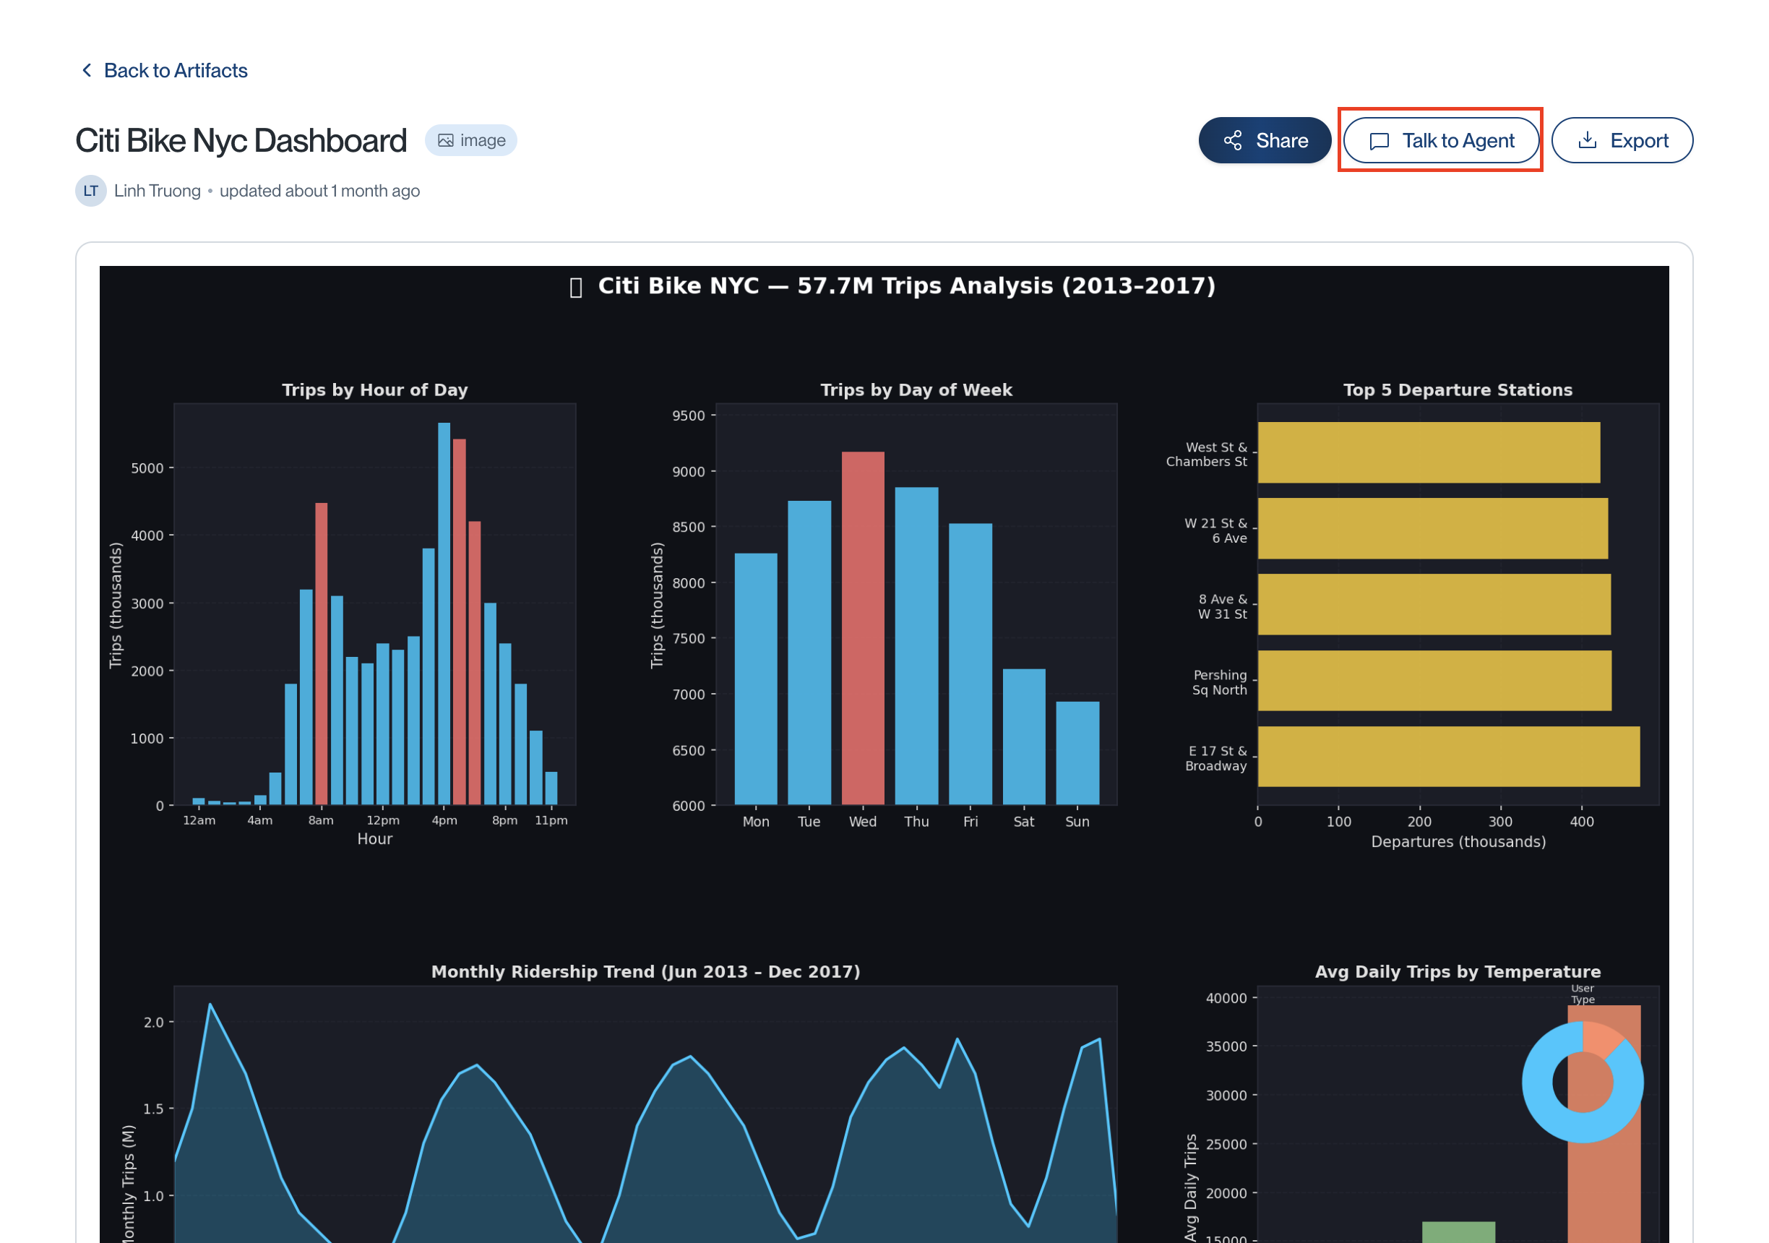Click the 'Wed' day axis label
This screenshot has height=1243, width=1769.
[863, 822]
